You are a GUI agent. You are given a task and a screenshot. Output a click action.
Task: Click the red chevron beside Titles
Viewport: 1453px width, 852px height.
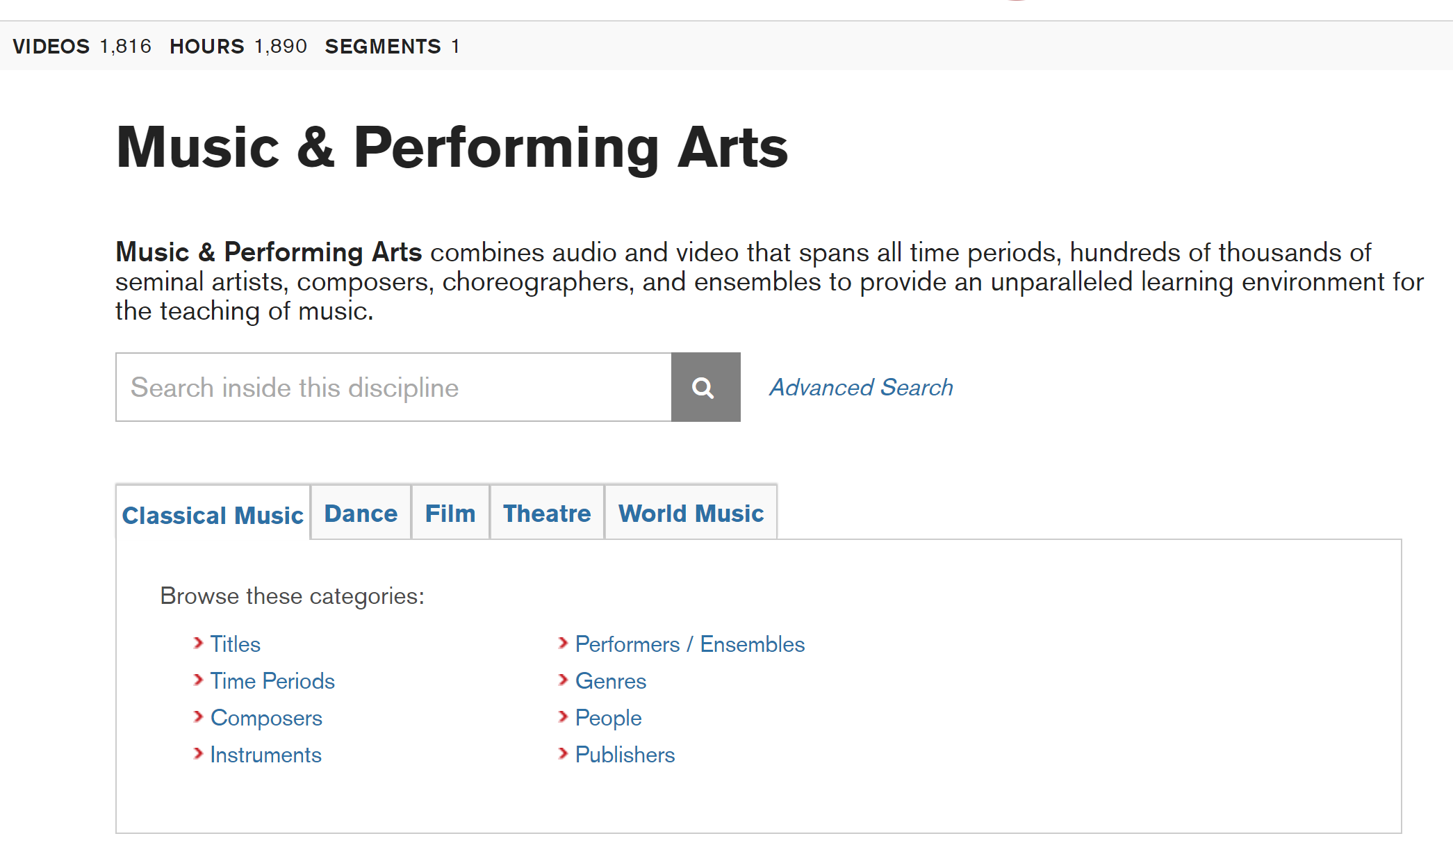(198, 643)
